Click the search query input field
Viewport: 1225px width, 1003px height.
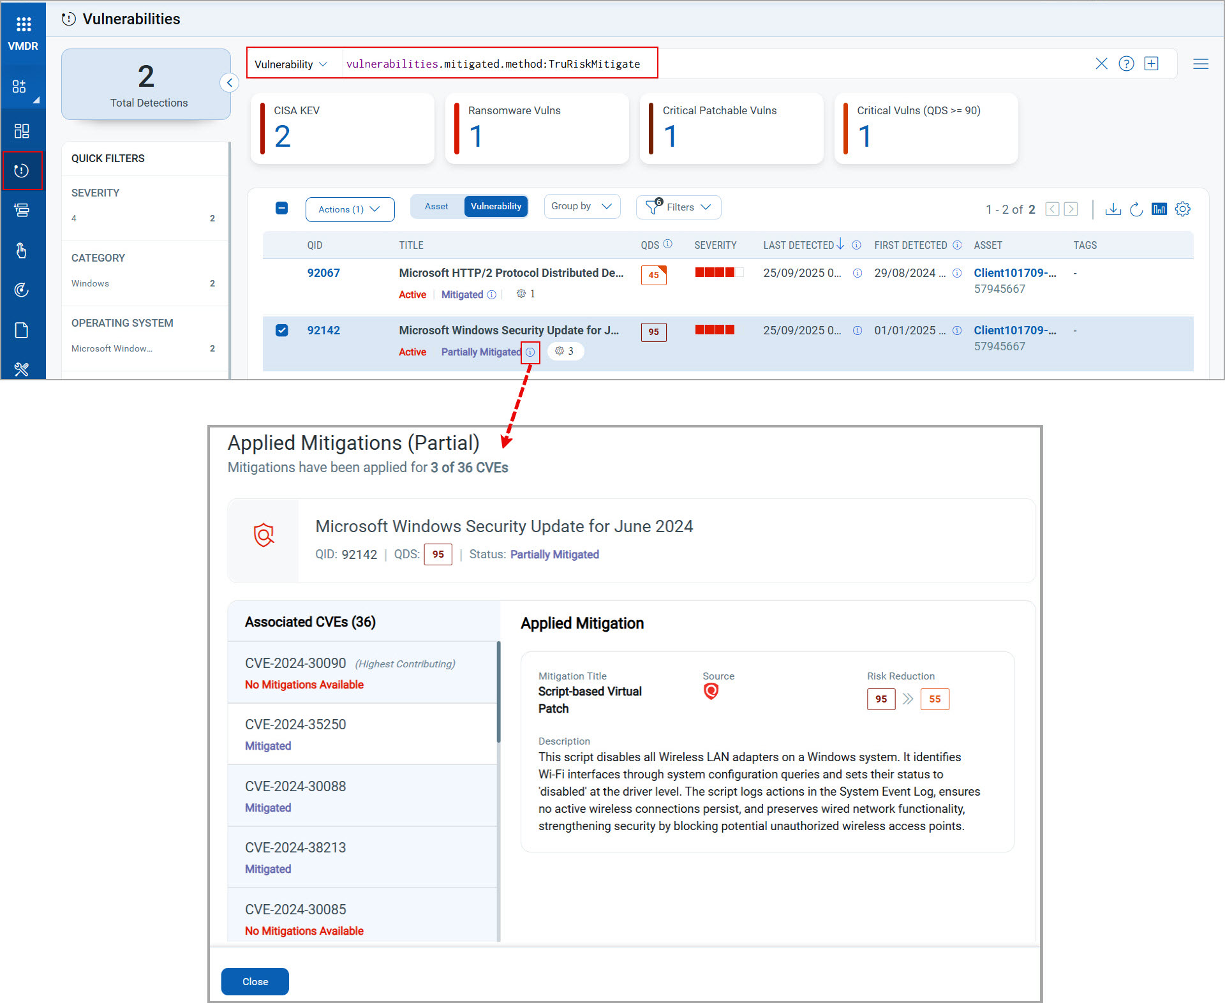tap(493, 64)
